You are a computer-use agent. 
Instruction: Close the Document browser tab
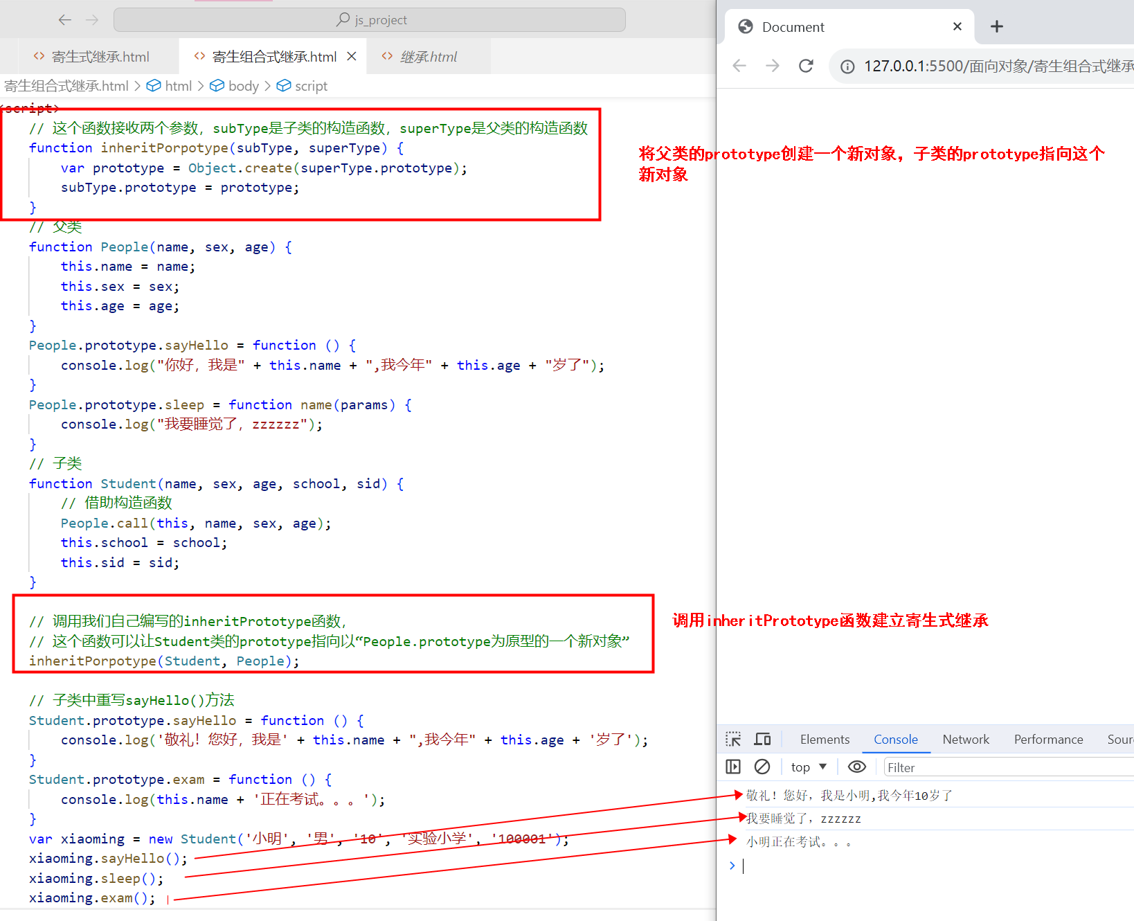click(x=957, y=26)
